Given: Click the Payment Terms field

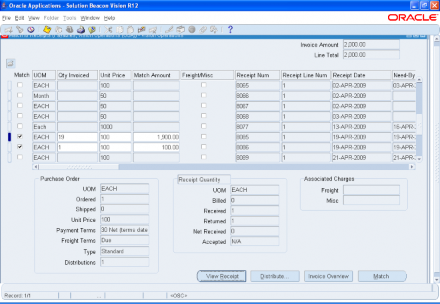Looking at the screenshot, I should pyautogui.click(x=125, y=230).
